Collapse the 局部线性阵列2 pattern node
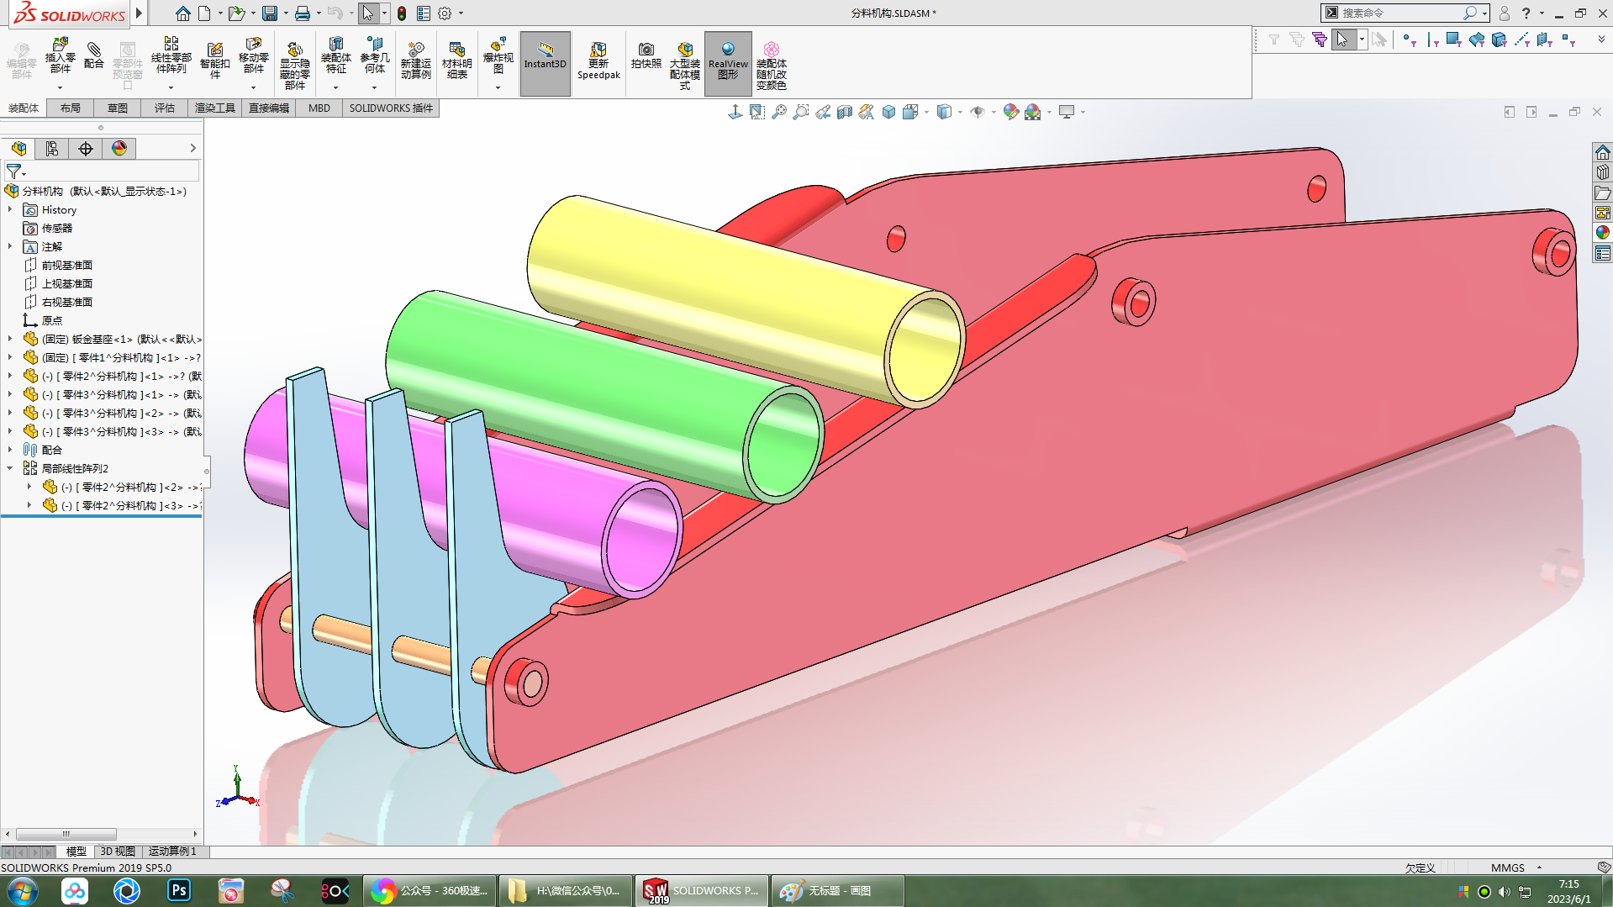 [10, 468]
